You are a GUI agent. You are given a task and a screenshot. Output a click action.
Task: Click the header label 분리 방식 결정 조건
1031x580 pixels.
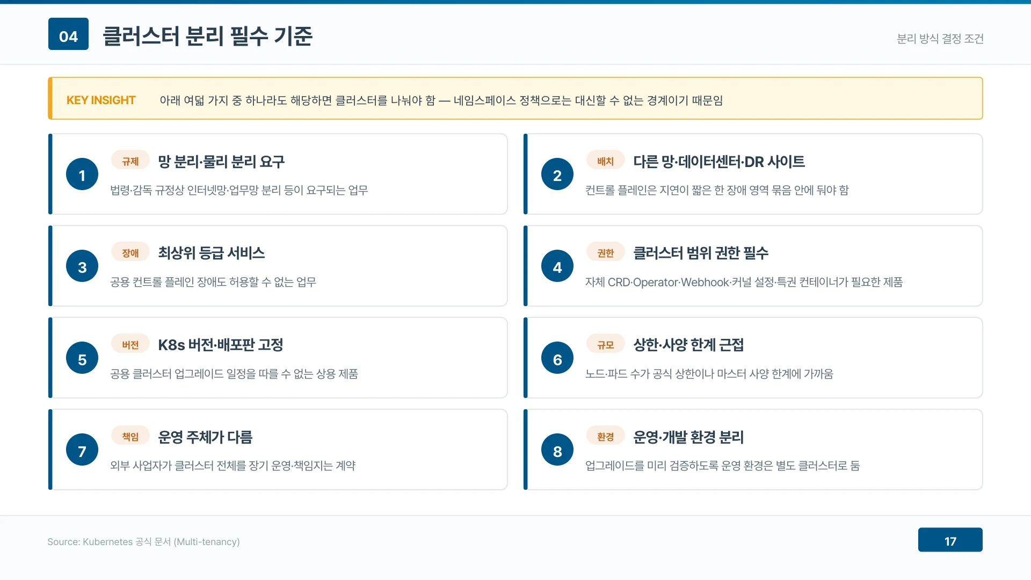[x=940, y=39]
